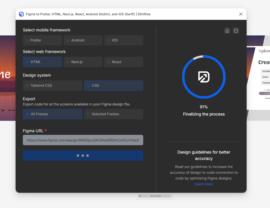Click the 'Design system' heading

(x=37, y=75)
